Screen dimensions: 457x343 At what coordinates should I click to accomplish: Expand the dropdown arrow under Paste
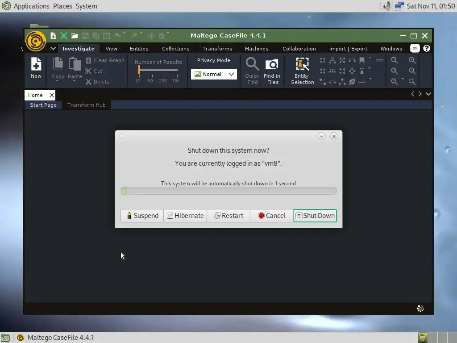pos(75,81)
